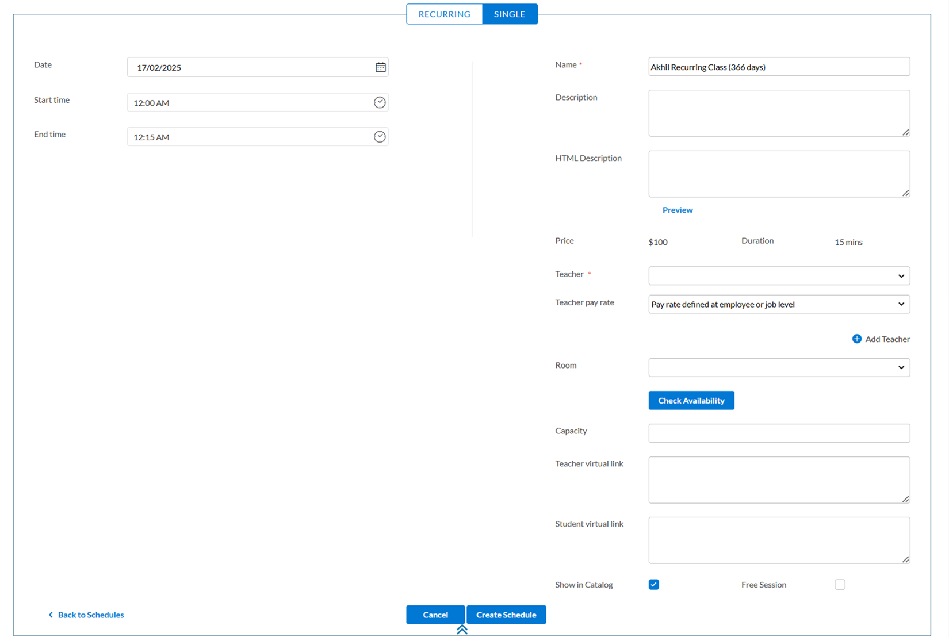Click the Description text area resize handle
The height and width of the screenshot is (637, 949).
[x=905, y=132]
